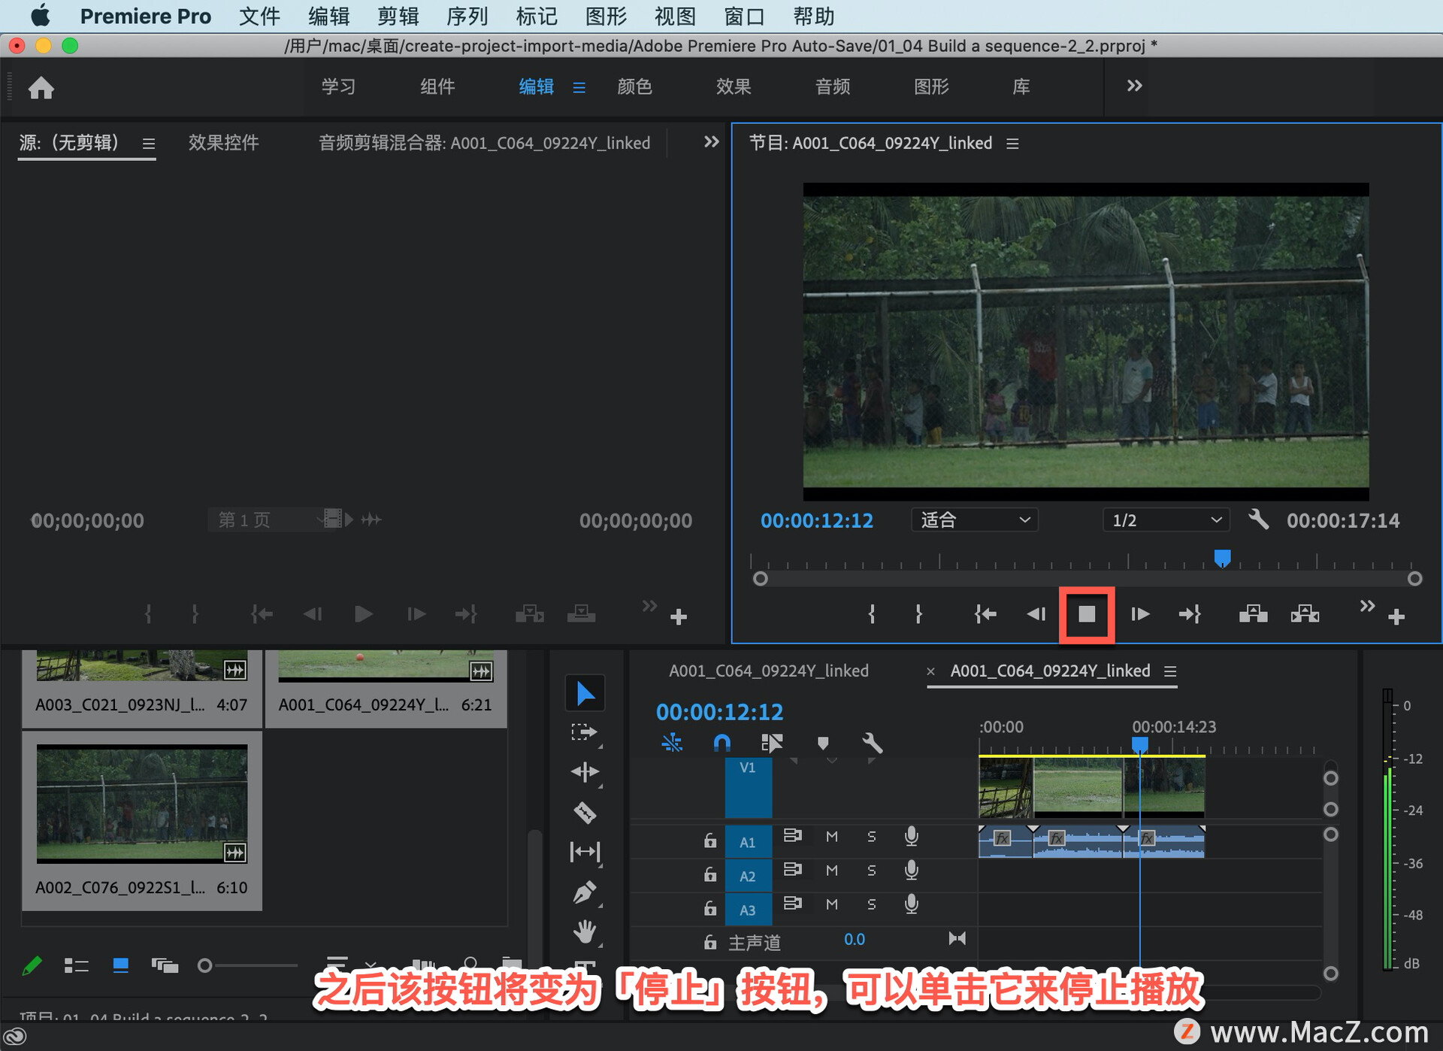
Task: Switch to the 颜色 workspace tab
Action: coord(634,86)
